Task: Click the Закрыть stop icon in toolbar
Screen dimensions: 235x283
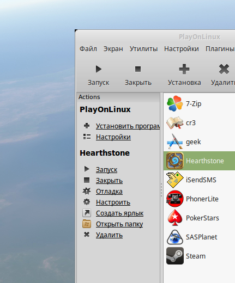Action: (138, 69)
